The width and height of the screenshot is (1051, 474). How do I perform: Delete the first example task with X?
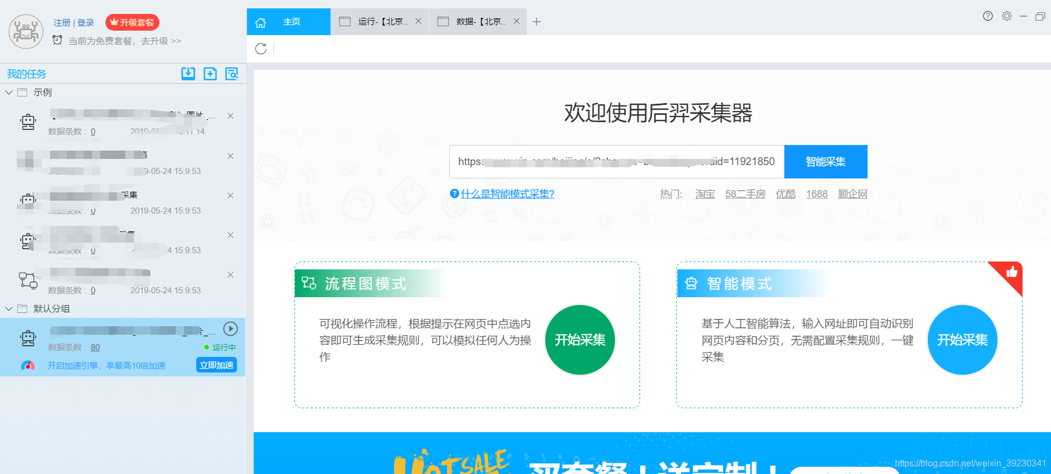click(x=230, y=116)
